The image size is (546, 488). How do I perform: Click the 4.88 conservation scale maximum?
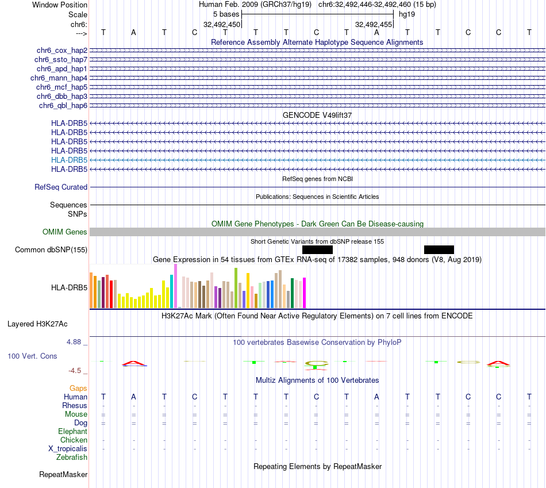74,342
